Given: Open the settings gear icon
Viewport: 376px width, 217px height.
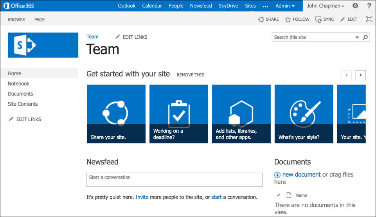Looking at the screenshot, I should (355, 6).
